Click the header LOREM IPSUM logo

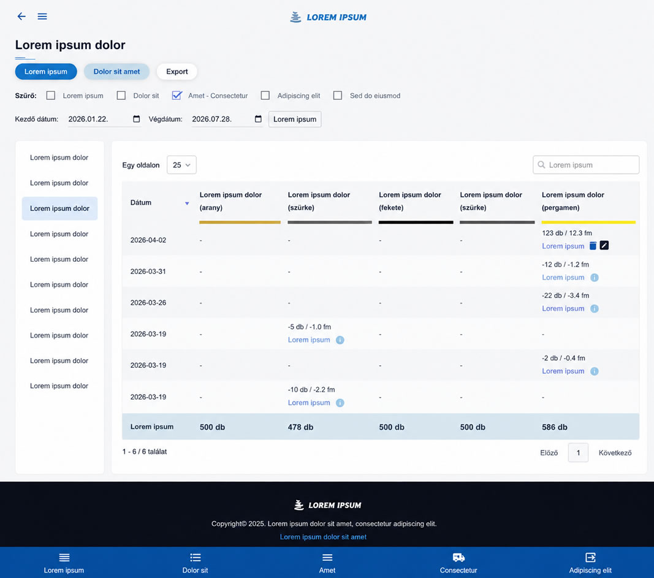[x=329, y=17]
